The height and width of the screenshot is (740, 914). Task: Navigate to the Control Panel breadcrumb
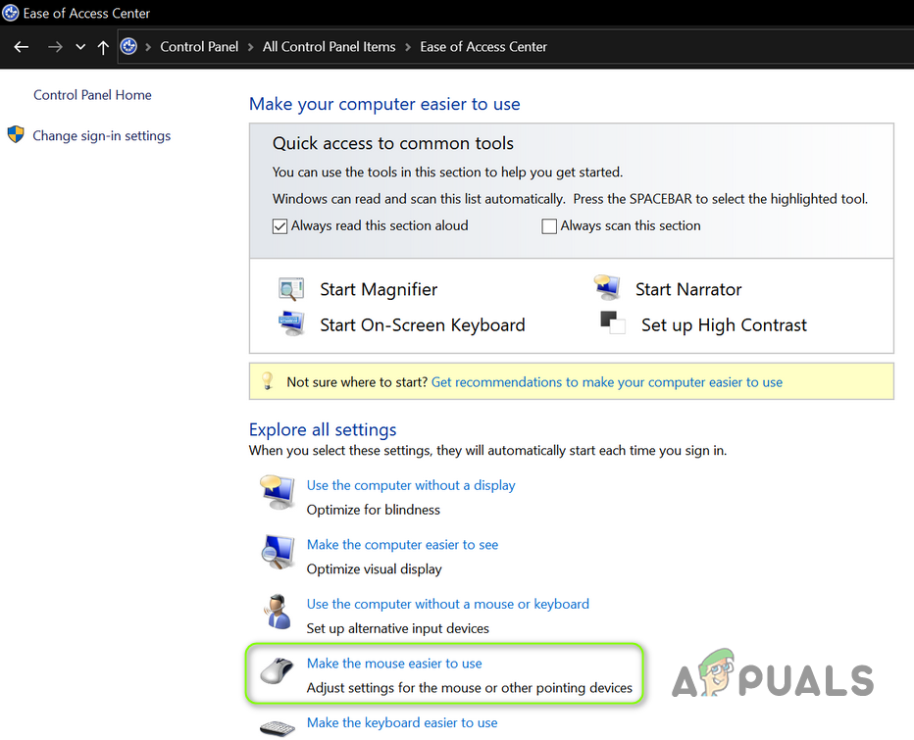[x=199, y=47]
